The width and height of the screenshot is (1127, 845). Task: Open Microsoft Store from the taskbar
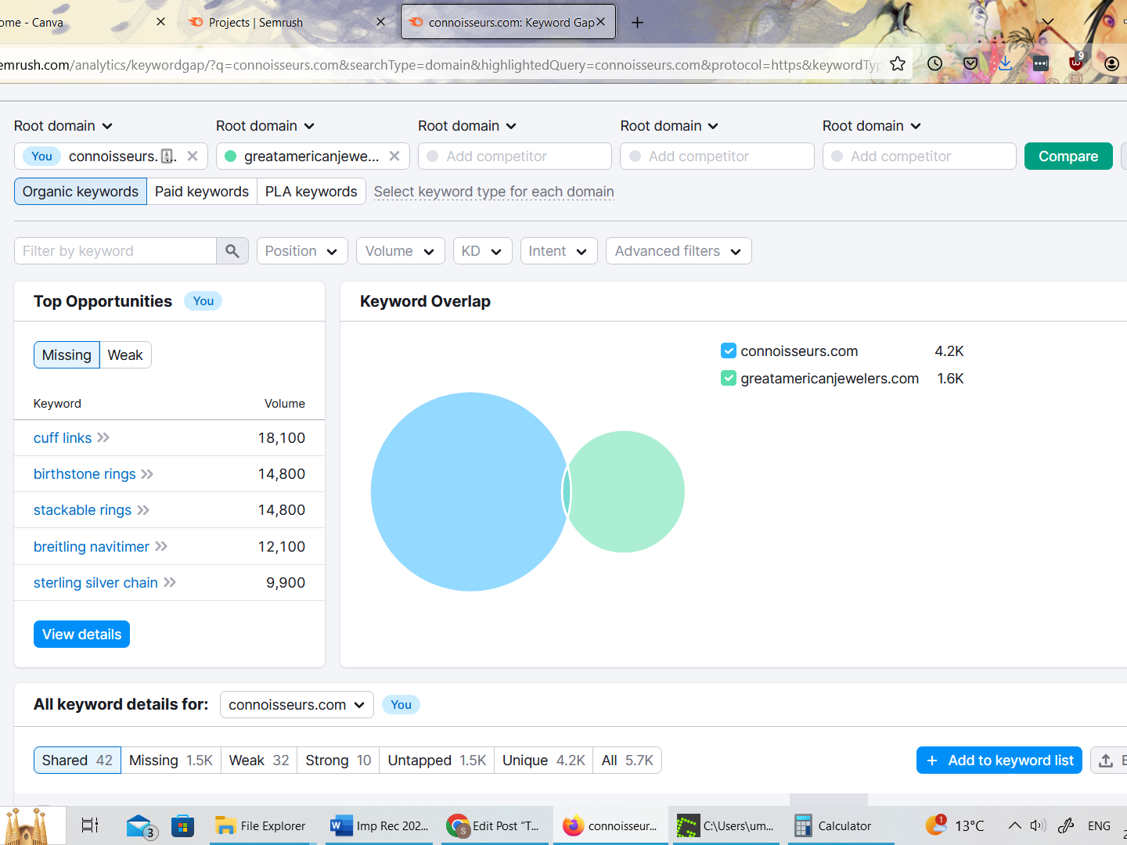click(182, 825)
